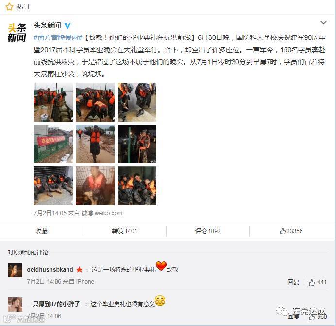The height and width of the screenshot is (326, 336).
Task: Open the 转发 1401 repost tab
Action: (124, 231)
